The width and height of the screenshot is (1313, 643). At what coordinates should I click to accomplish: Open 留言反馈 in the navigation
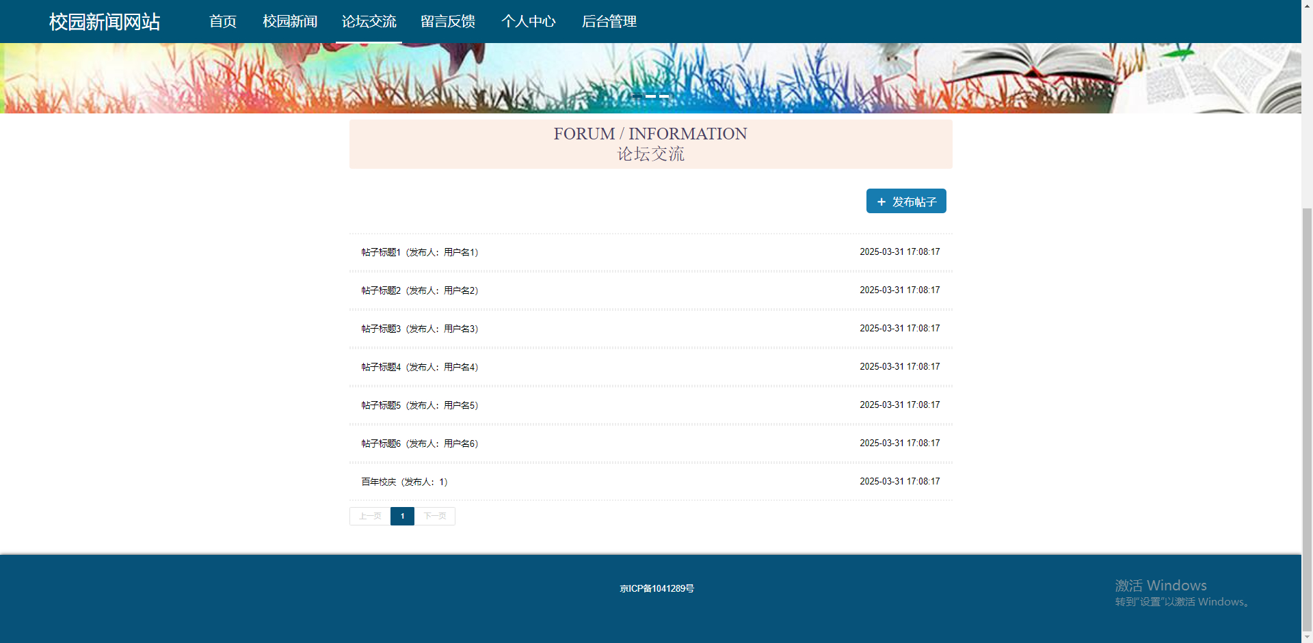pyautogui.click(x=448, y=21)
